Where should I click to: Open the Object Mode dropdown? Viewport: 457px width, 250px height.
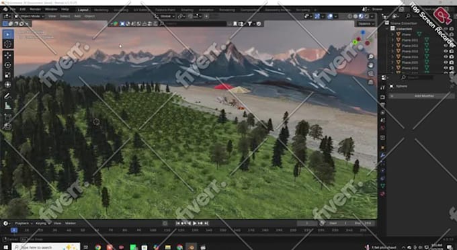29,16
